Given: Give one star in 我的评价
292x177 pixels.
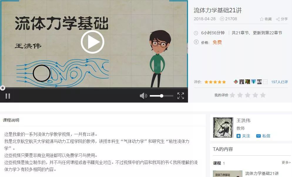Looking at the screenshot, I should click(x=232, y=95).
